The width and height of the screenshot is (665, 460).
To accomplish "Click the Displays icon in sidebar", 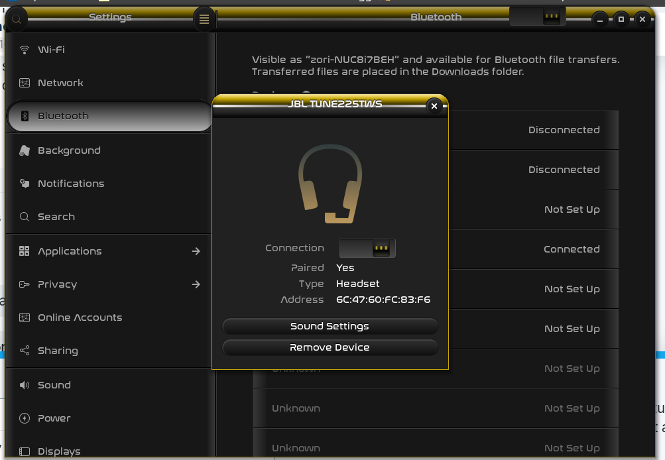I will click(25, 451).
